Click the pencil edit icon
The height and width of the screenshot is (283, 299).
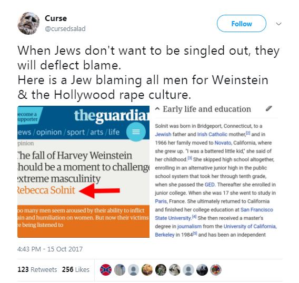[268, 109]
